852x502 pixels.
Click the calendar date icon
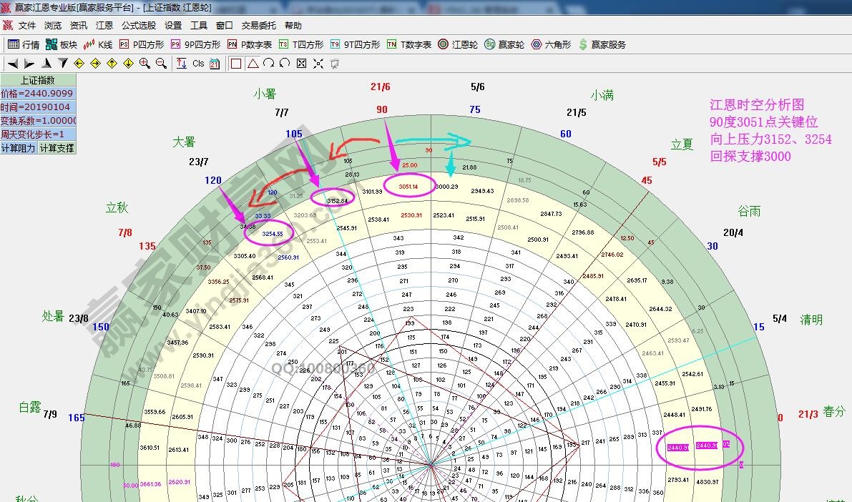(x=215, y=64)
